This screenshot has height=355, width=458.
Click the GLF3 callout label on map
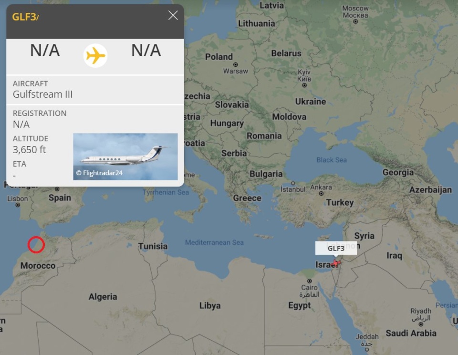[x=336, y=248]
